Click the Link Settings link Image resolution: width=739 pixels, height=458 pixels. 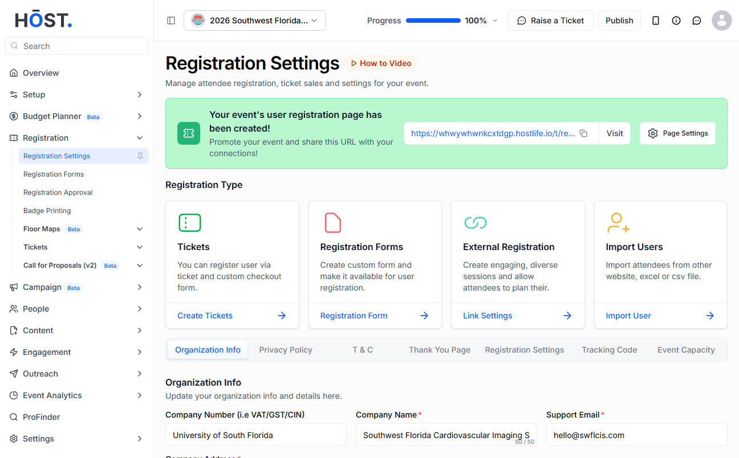(488, 316)
